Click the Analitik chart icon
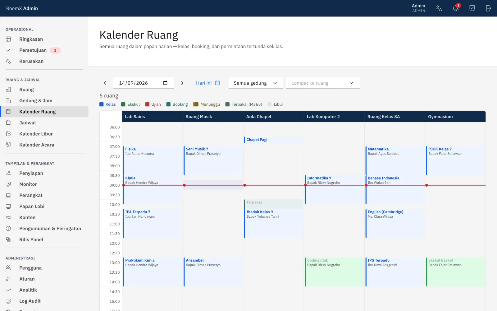The image size is (497, 311). point(8,290)
